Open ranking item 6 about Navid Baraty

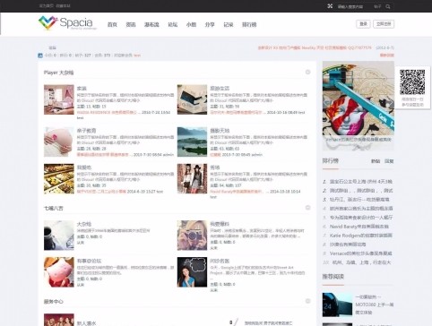pyautogui.click(x=359, y=227)
